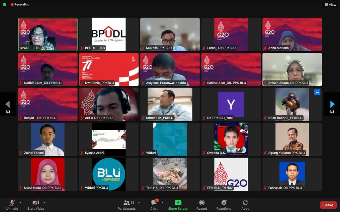
Task: Click the "Agung Yulianta PPK BLU" name label
Action: [x=287, y=153]
